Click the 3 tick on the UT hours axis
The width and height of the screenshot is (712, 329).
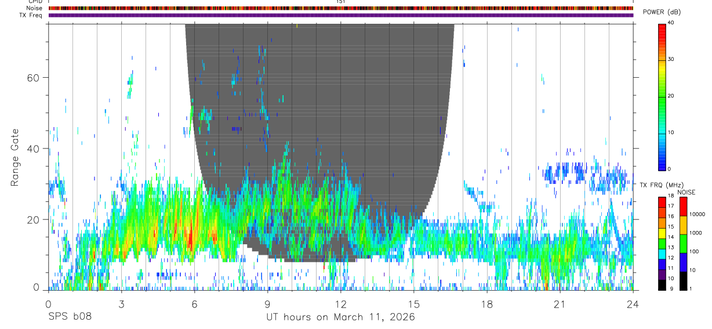(x=121, y=303)
